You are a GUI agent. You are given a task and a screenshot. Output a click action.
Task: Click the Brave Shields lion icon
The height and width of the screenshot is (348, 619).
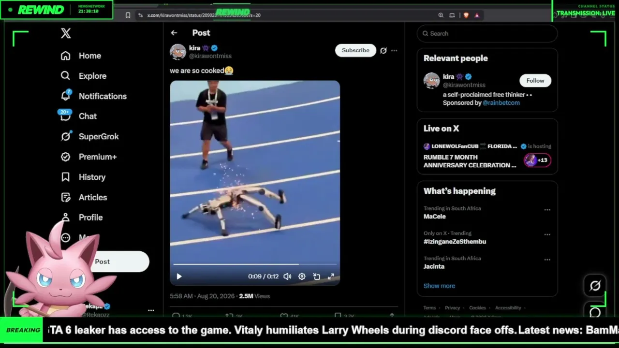(x=466, y=15)
